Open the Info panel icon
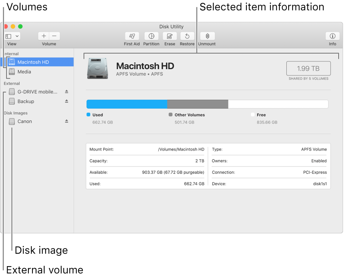 [333, 36]
